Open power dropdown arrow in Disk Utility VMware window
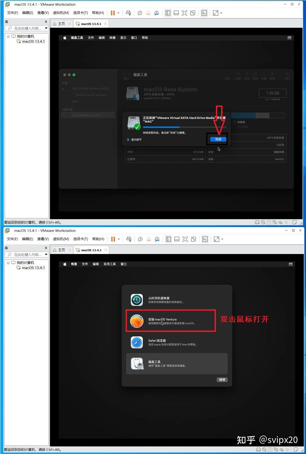 click(x=119, y=13)
